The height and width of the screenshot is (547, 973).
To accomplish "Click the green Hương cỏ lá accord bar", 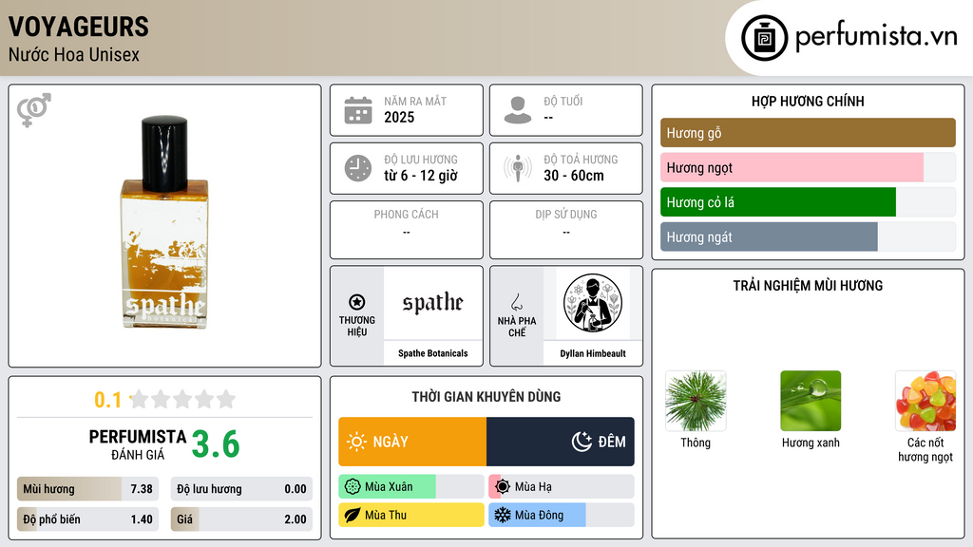I will (x=808, y=202).
